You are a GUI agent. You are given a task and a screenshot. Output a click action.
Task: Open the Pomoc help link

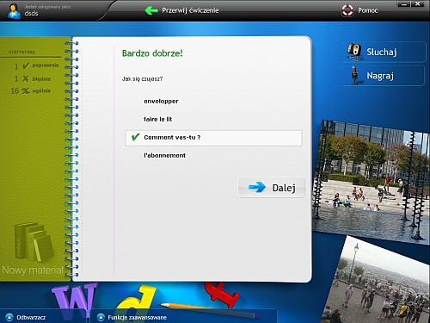(x=368, y=10)
